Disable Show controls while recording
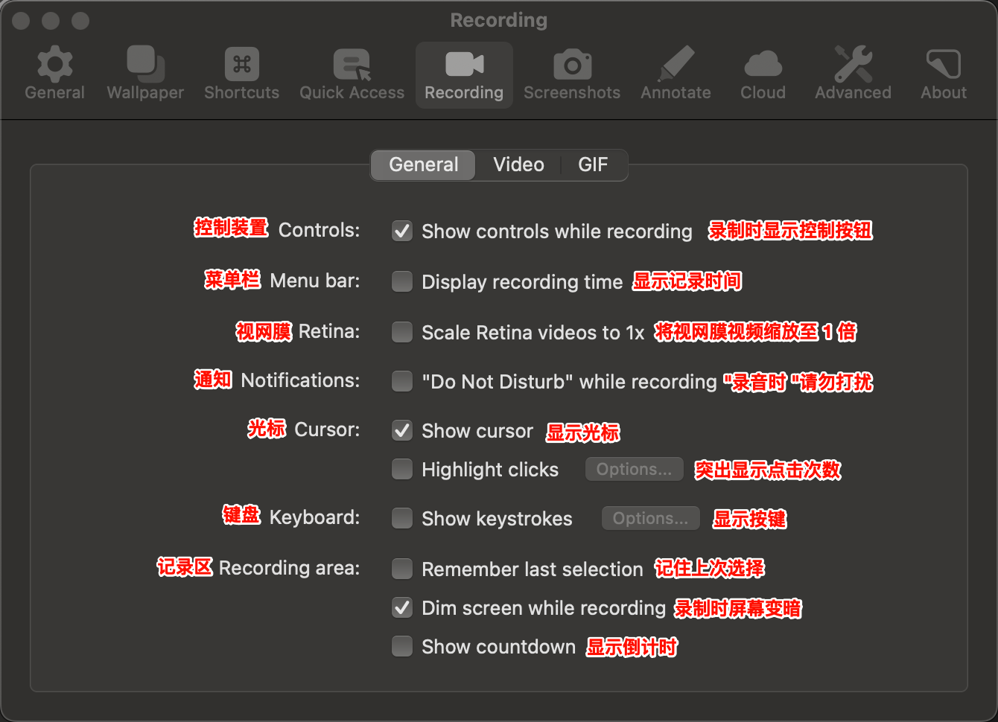The width and height of the screenshot is (998, 722). pyautogui.click(x=402, y=231)
